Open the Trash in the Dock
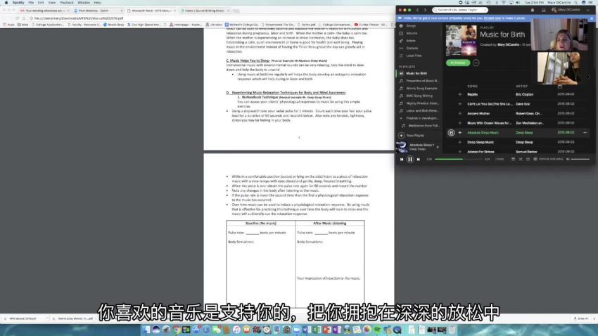 point(452,330)
